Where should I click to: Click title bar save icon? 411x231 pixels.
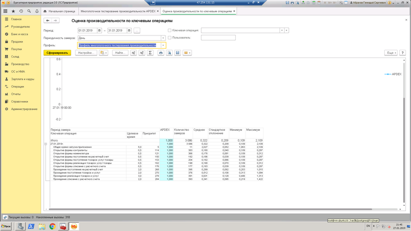pos(287,3)
